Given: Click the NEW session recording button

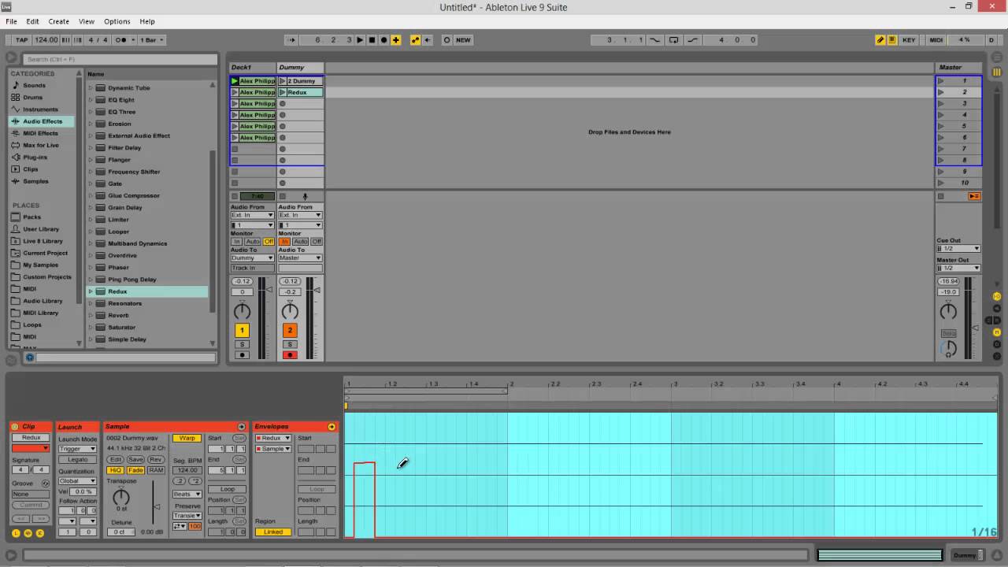Looking at the screenshot, I should 463,40.
